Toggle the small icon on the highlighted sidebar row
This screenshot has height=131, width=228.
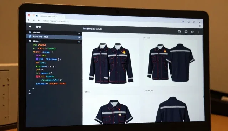79,37
